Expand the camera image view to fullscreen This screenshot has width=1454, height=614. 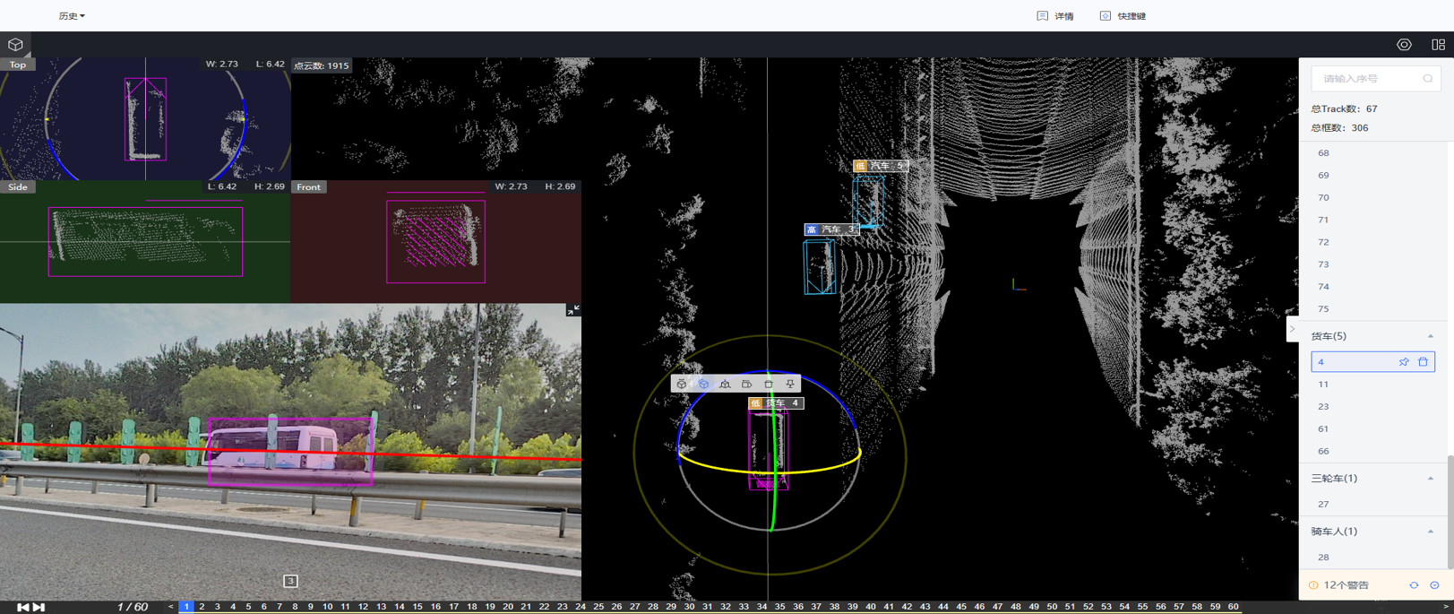click(x=572, y=310)
